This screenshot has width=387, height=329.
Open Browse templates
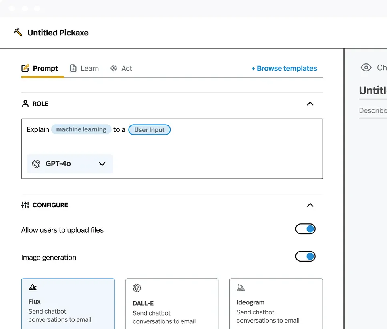pyautogui.click(x=284, y=68)
